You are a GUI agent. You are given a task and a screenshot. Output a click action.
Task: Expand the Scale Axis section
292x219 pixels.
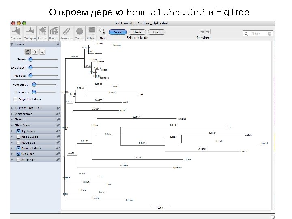click(11, 160)
